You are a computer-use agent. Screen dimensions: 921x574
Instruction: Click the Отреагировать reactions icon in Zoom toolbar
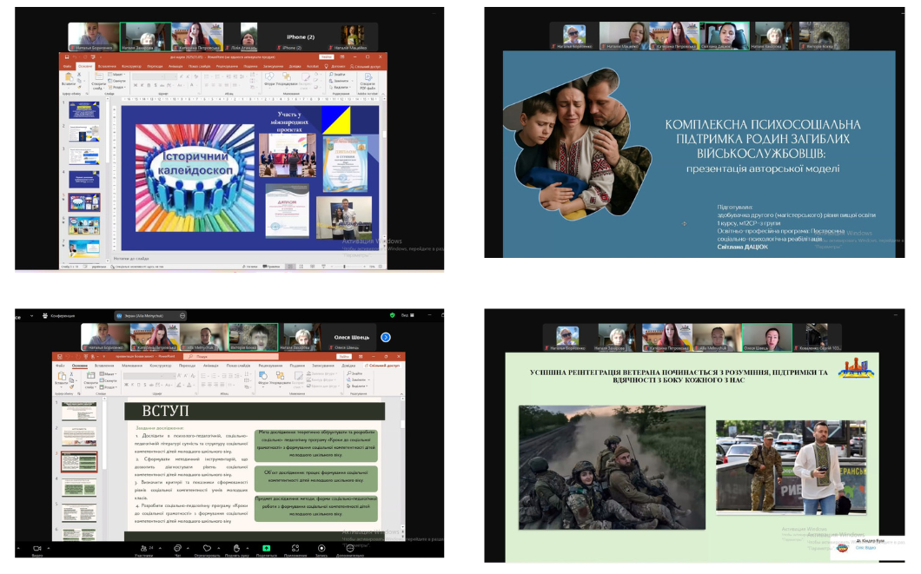pyautogui.click(x=207, y=550)
